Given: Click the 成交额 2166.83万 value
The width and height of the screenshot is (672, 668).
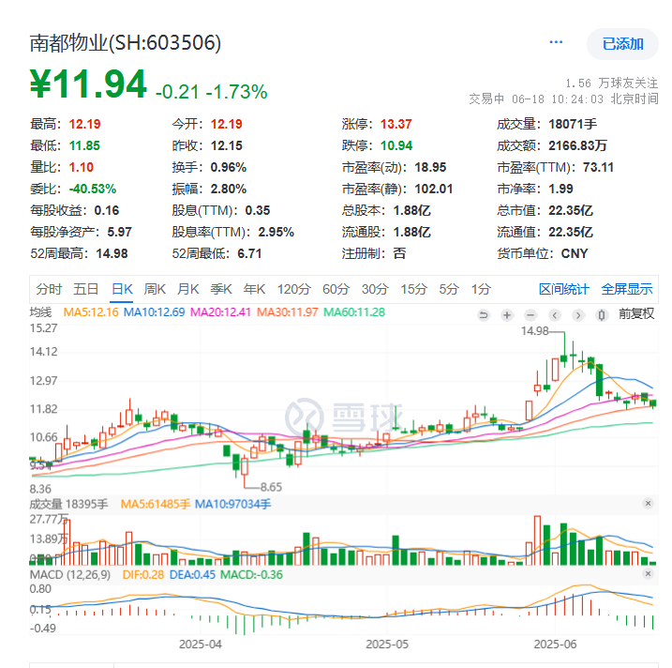Looking at the screenshot, I should coord(577,145).
